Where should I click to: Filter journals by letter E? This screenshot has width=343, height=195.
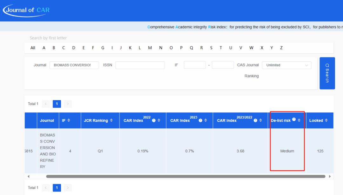(x=84, y=48)
